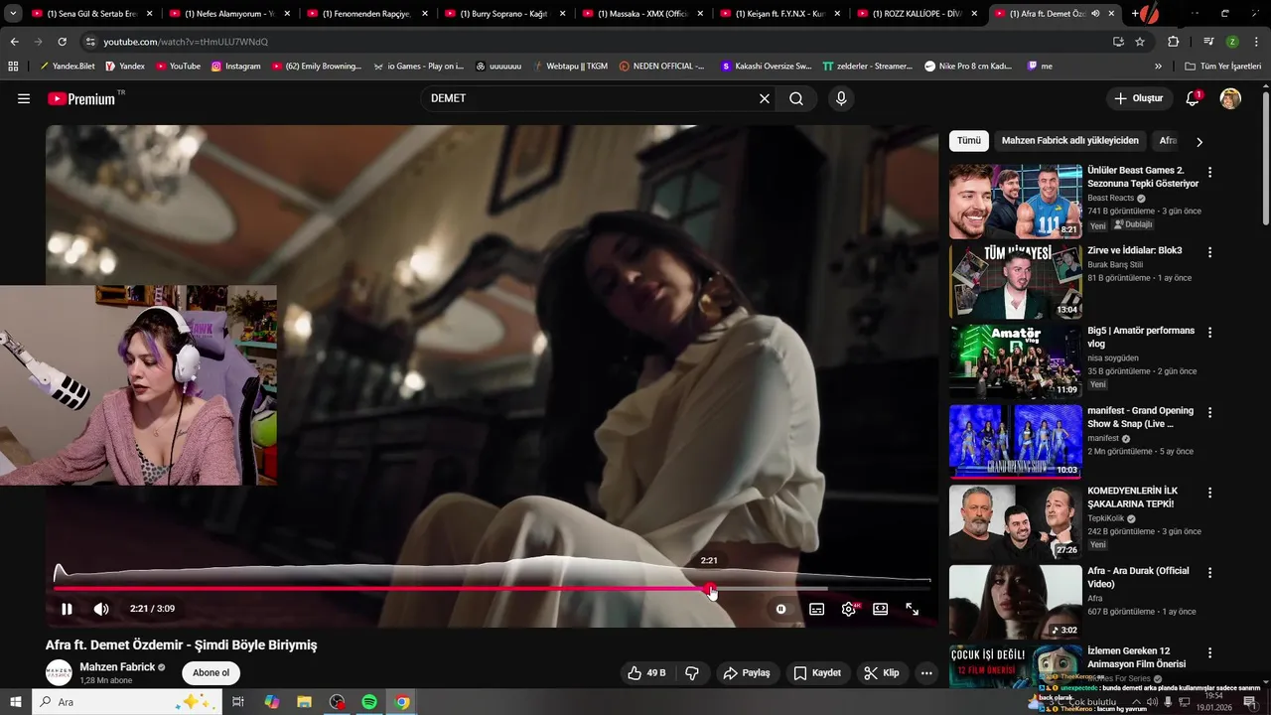Open options menu for KOMEDYENLERİN video
This screenshot has height=715, width=1271.
[1209, 493]
